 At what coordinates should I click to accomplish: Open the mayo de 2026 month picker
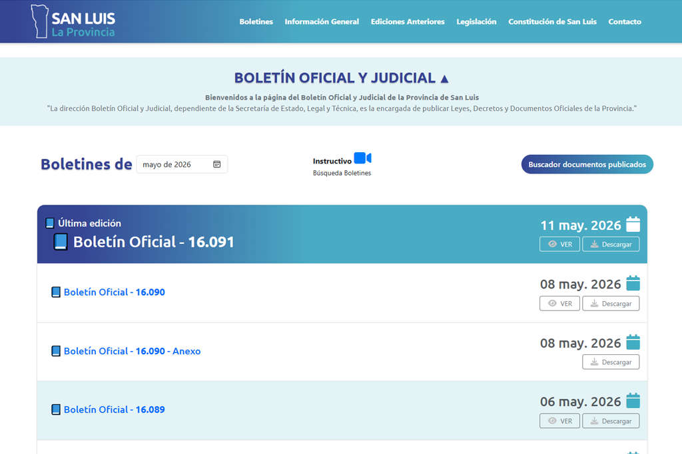(x=182, y=164)
